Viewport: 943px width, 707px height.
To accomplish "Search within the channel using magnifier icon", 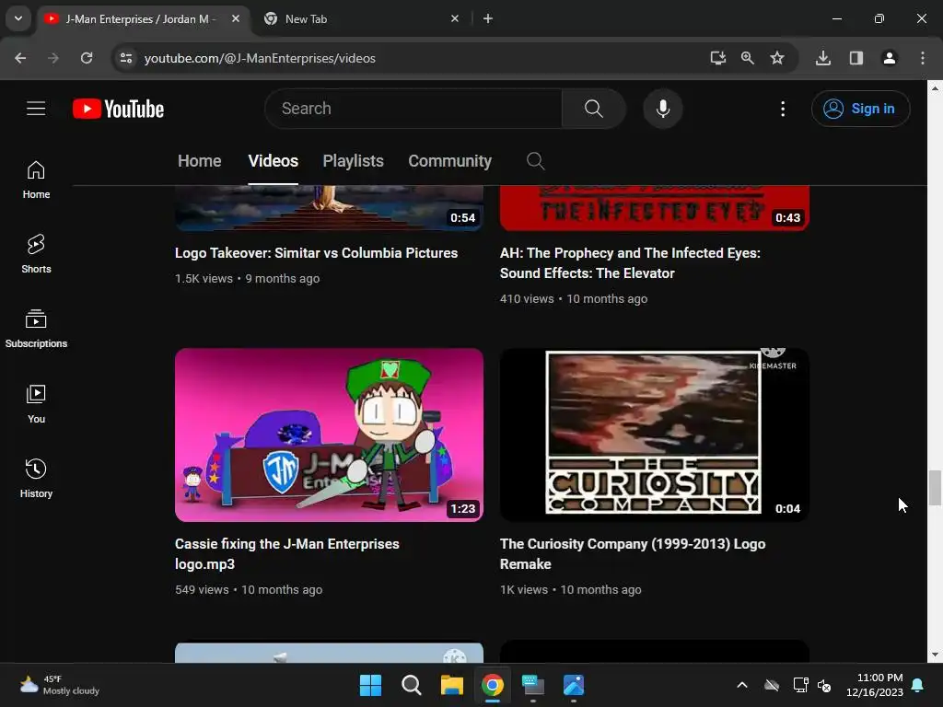I will [x=535, y=161].
